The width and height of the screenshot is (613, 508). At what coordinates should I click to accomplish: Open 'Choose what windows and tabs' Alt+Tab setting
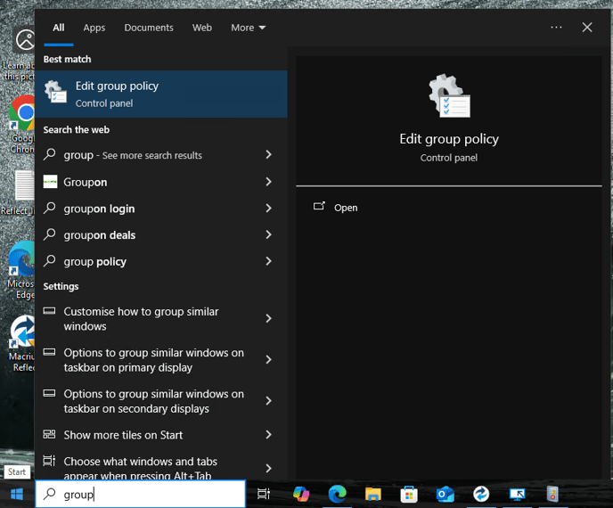pos(161,464)
